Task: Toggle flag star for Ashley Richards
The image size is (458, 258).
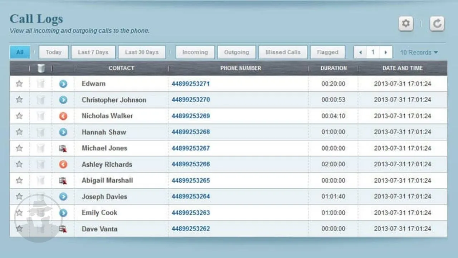Action: pyautogui.click(x=19, y=164)
